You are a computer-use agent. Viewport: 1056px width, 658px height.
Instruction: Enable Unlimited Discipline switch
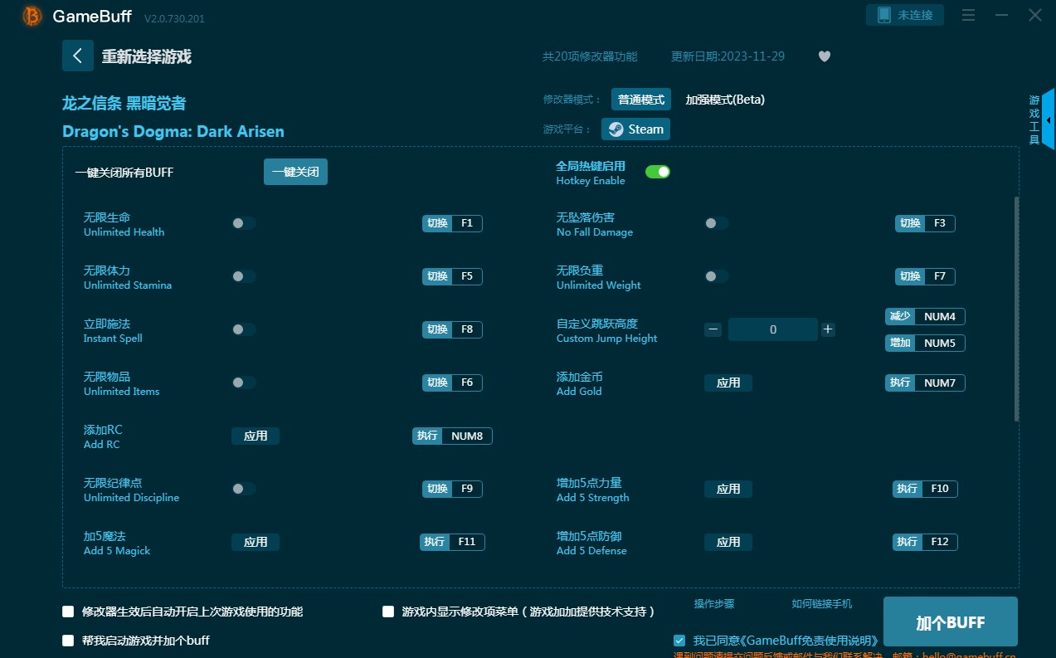click(244, 489)
